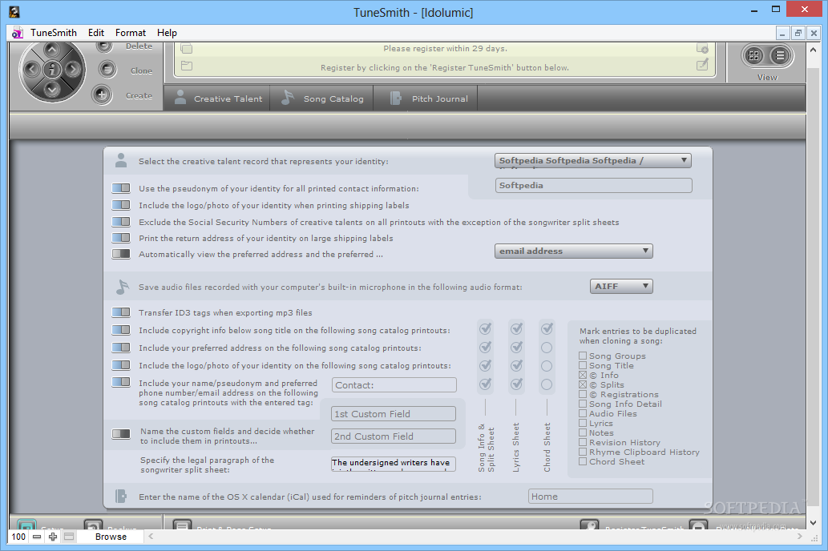Click the add note icon in register banner
828x551 pixels.
(702, 49)
